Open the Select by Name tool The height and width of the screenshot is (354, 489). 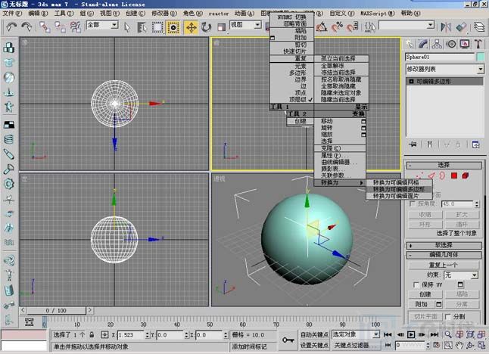pos(142,27)
